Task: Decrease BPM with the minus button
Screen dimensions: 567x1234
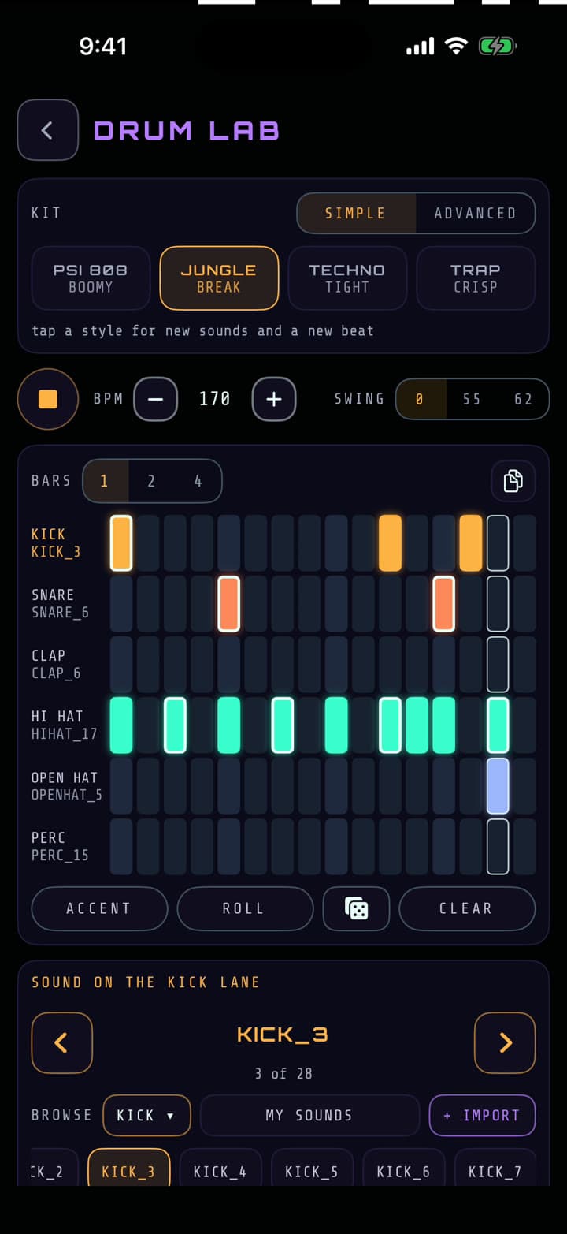Action: point(156,399)
